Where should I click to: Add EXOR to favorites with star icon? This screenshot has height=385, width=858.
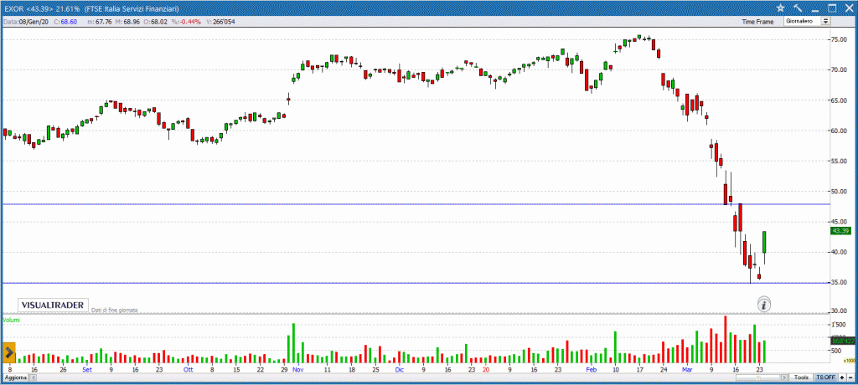(x=780, y=8)
